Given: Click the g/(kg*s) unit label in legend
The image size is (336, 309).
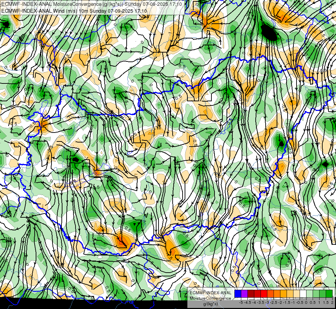Looking at the screenshot, I should [211, 304].
